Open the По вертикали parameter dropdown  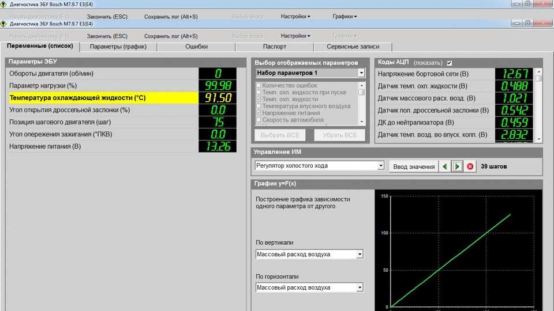pos(360,254)
